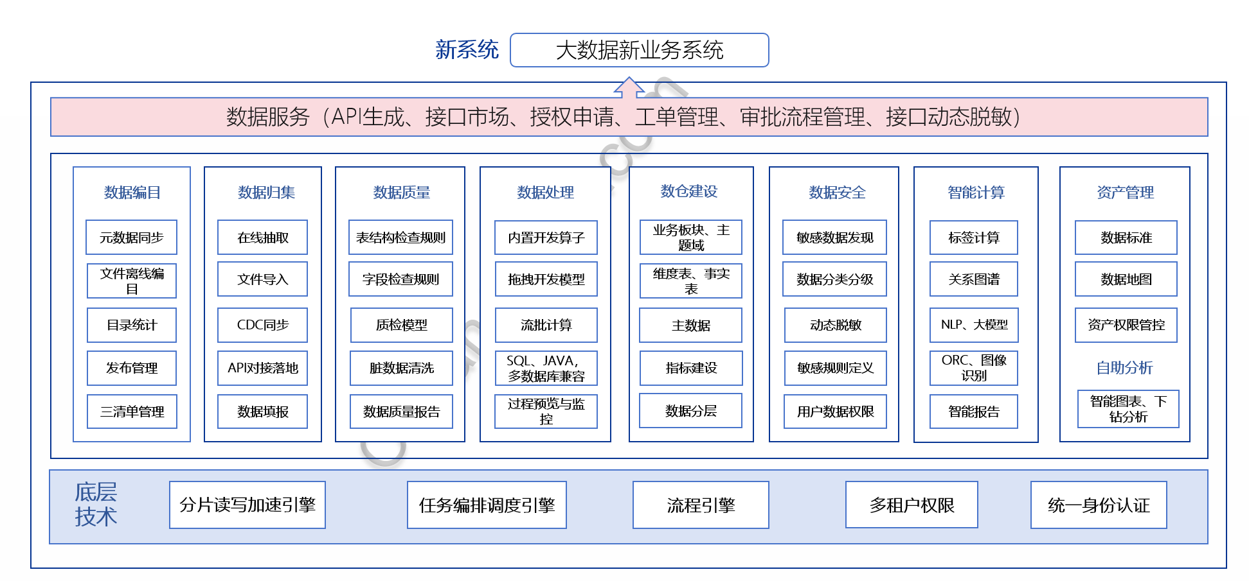Select the 数据服务 pink banner
The image size is (1249, 581).
click(629, 117)
